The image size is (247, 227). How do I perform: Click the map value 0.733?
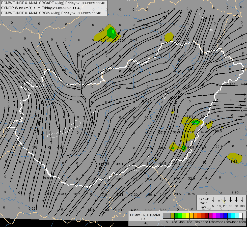231,84
